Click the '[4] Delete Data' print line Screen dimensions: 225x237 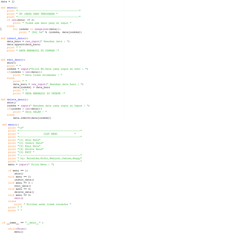click(x=26, y=149)
